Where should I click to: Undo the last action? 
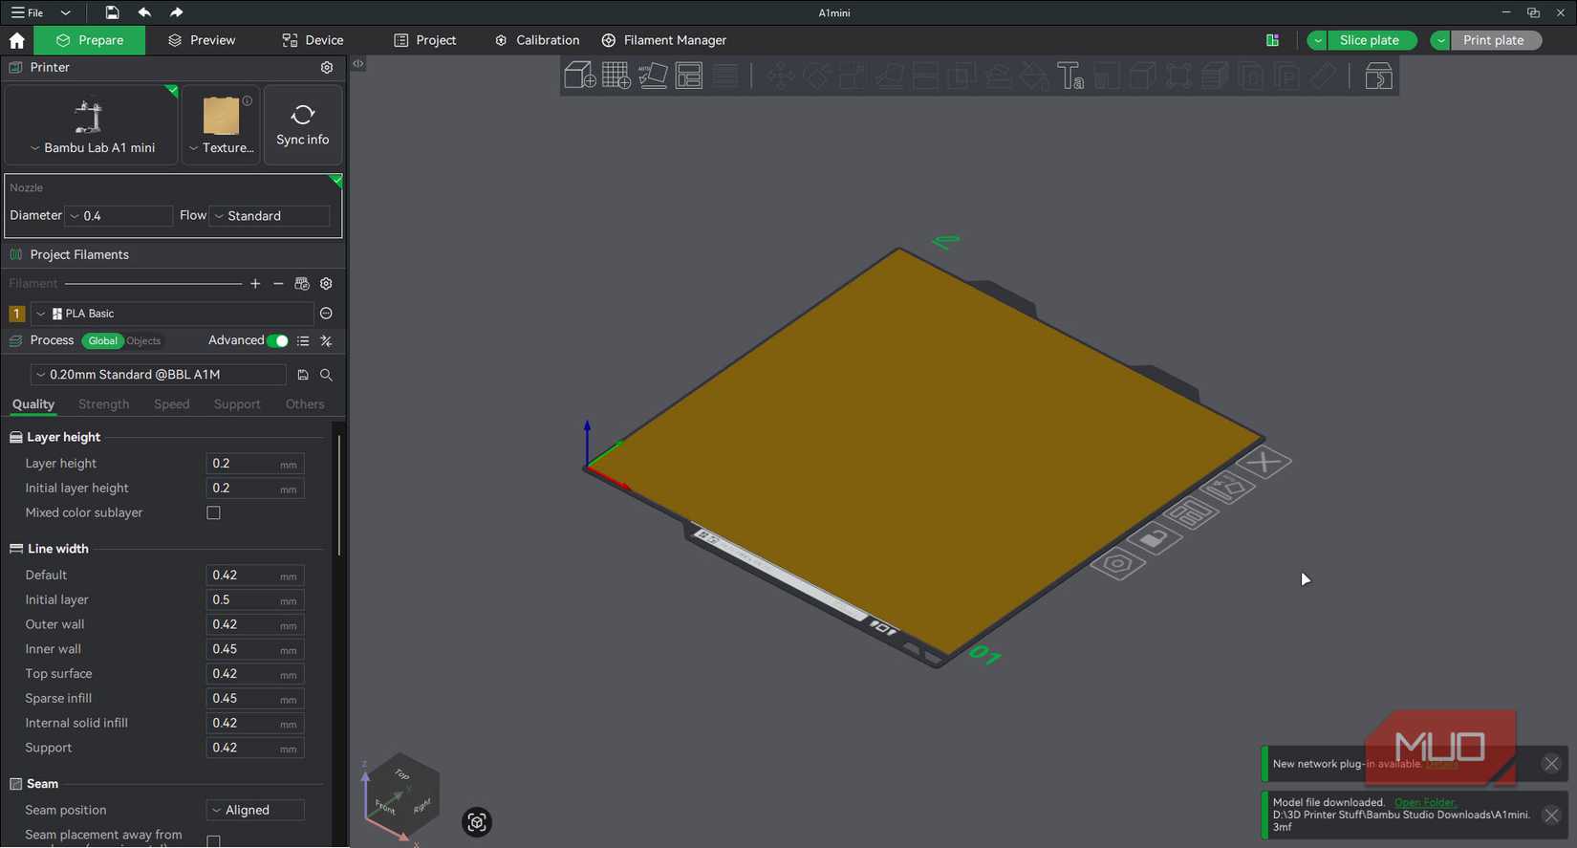click(144, 12)
